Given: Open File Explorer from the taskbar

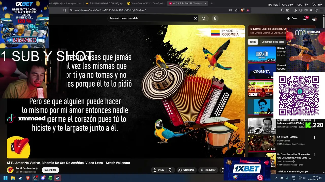Looking at the screenshot, I should click(13, 178).
